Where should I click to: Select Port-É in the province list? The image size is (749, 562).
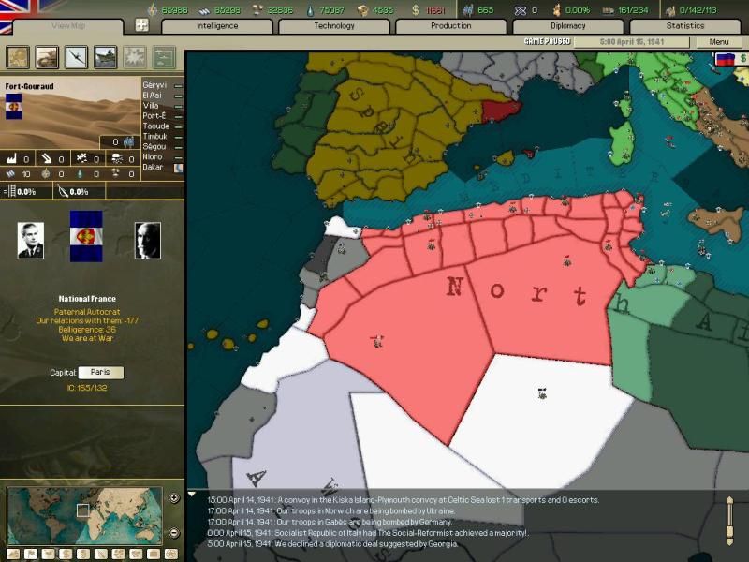(154, 115)
